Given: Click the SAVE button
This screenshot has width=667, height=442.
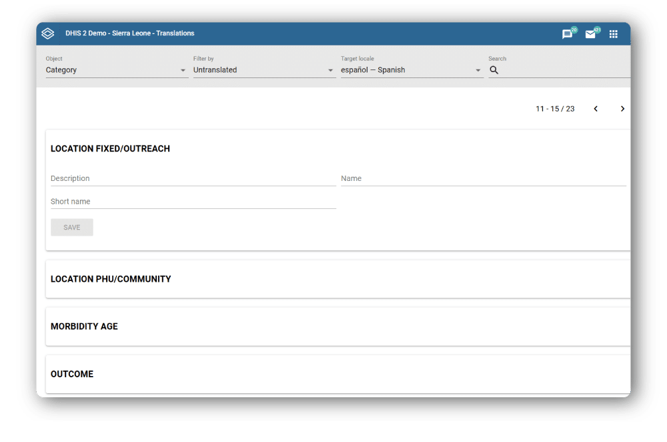Looking at the screenshot, I should coord(72,228).
